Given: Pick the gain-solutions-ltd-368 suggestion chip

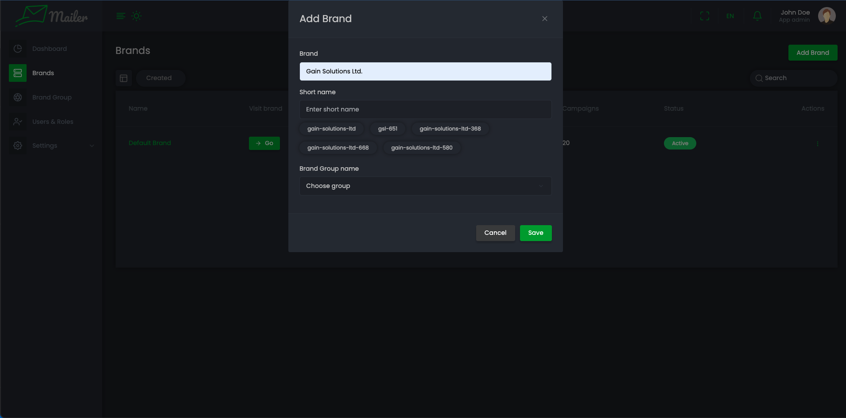Looking at the screenshot, I should pos(450,129).
